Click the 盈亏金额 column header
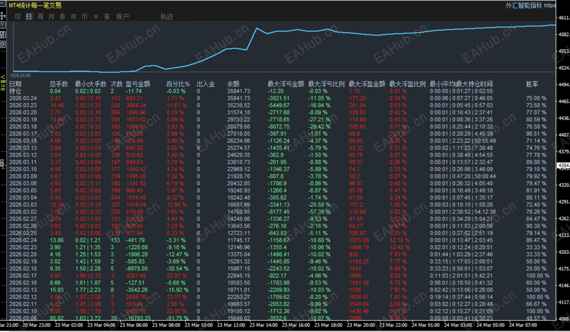This screenshot has width=570, height=332. click(138, 84)
